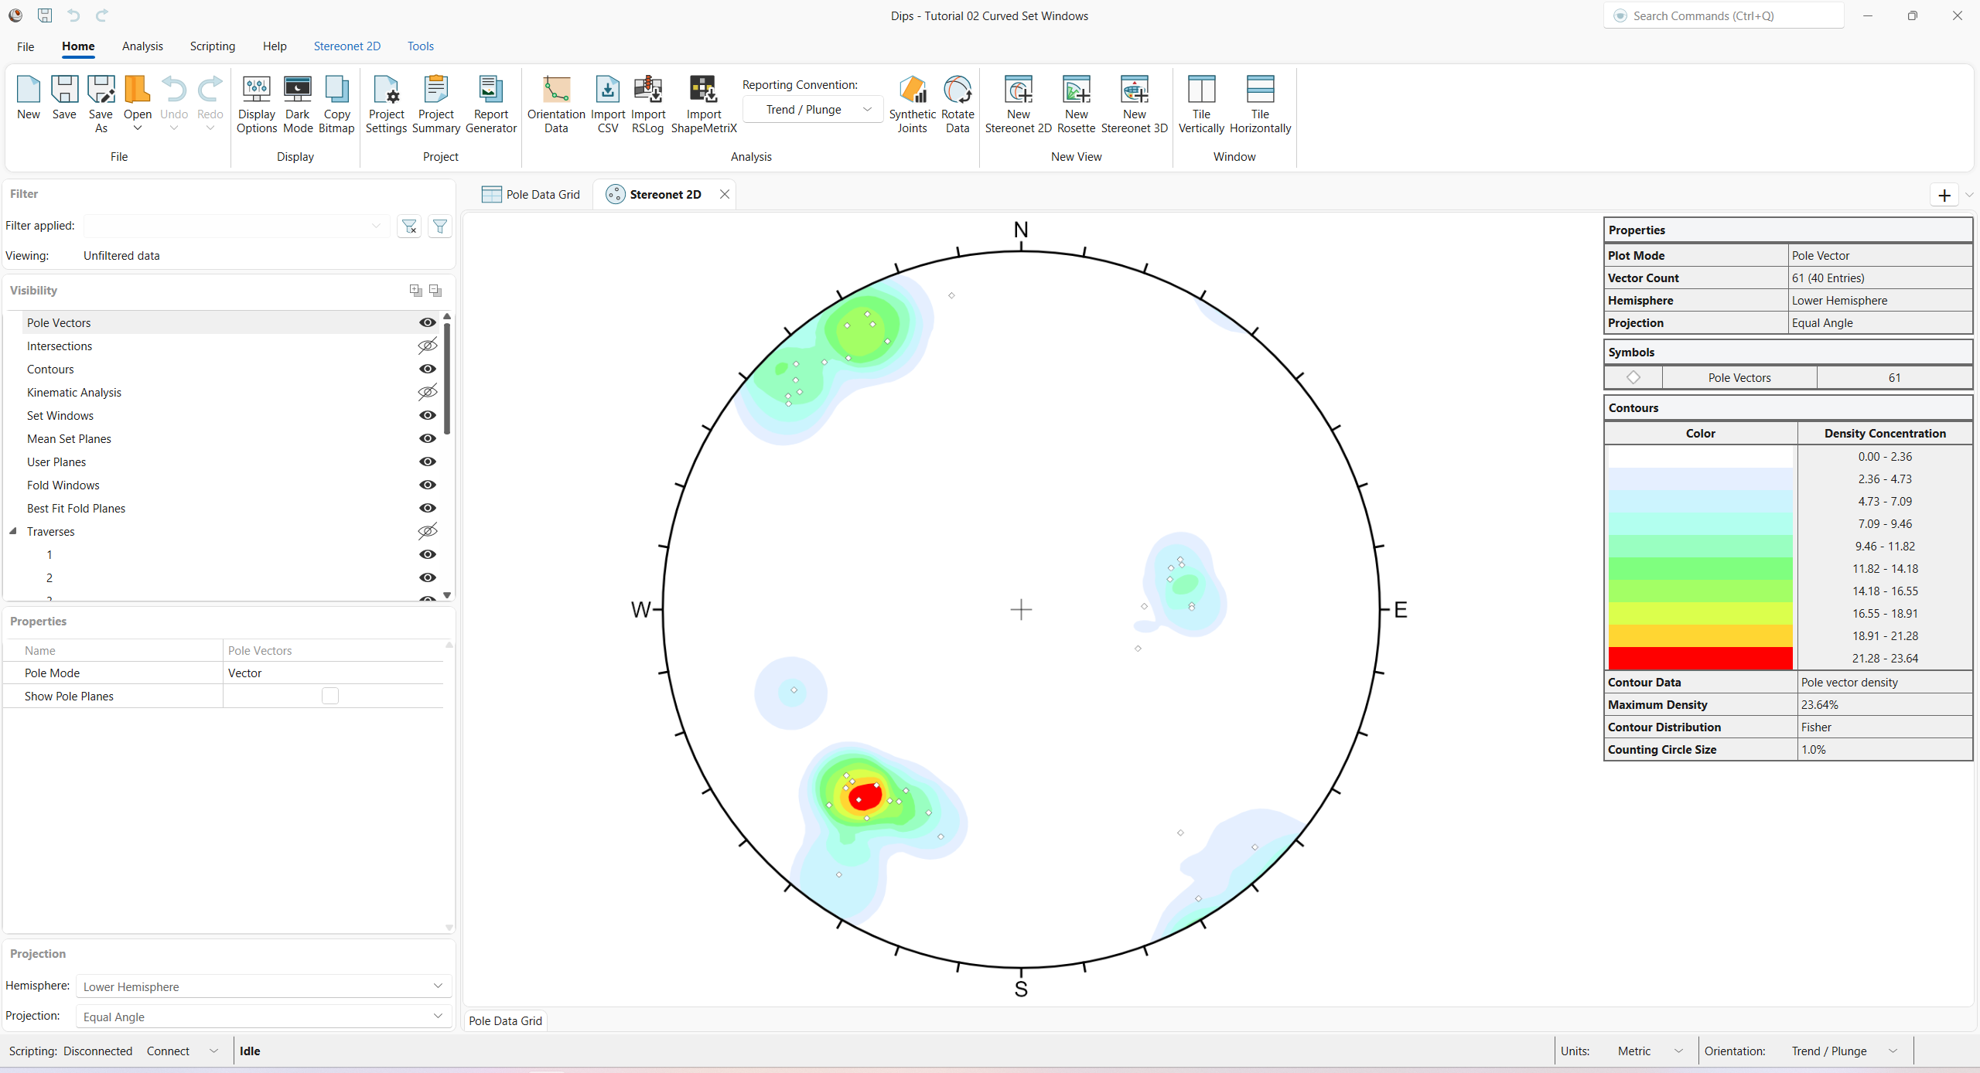Create a New project file
Viewport: 1980px width, 1073px height.
coord(28,103)
